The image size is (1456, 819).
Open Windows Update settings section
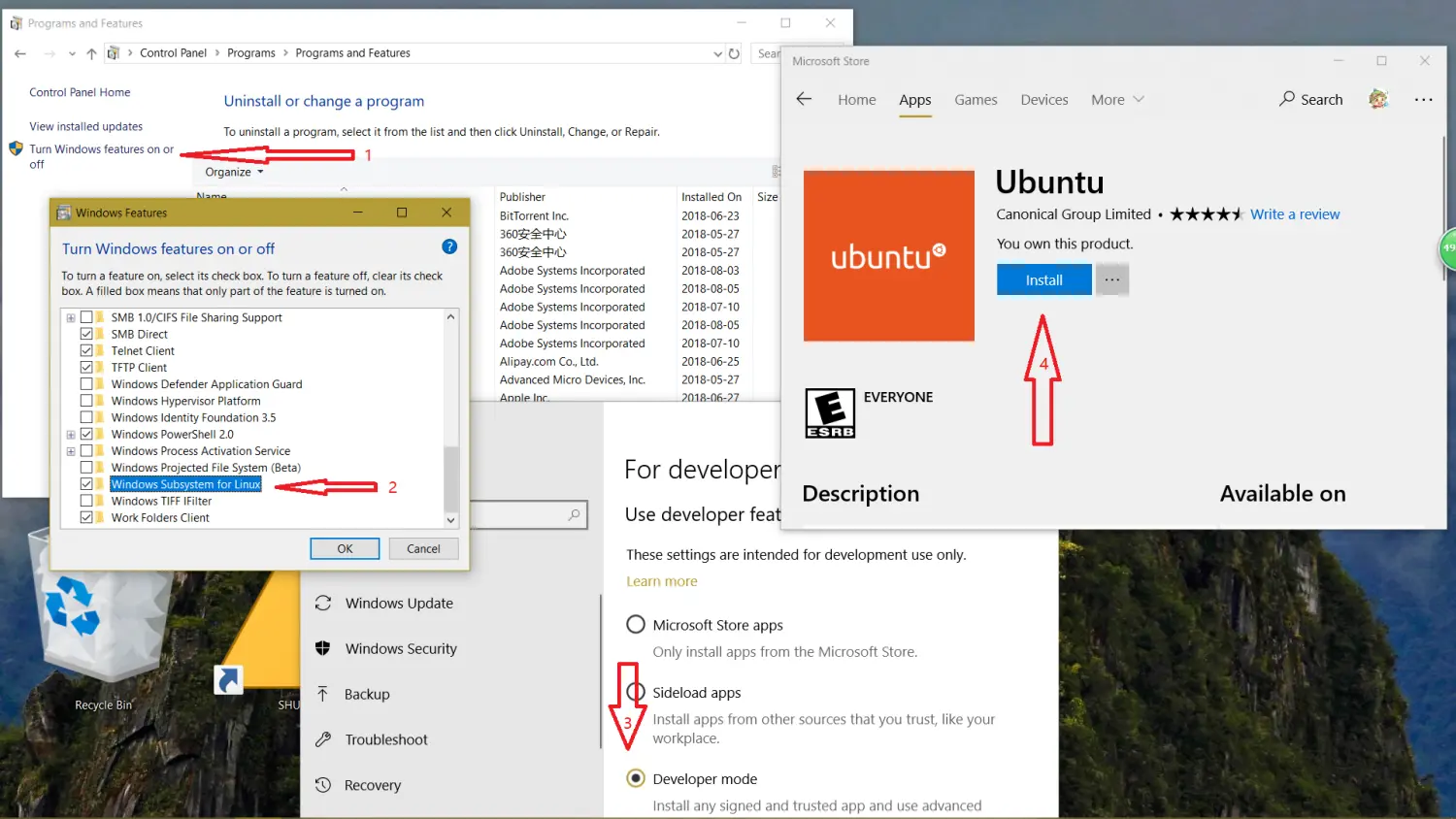point(399,604)
